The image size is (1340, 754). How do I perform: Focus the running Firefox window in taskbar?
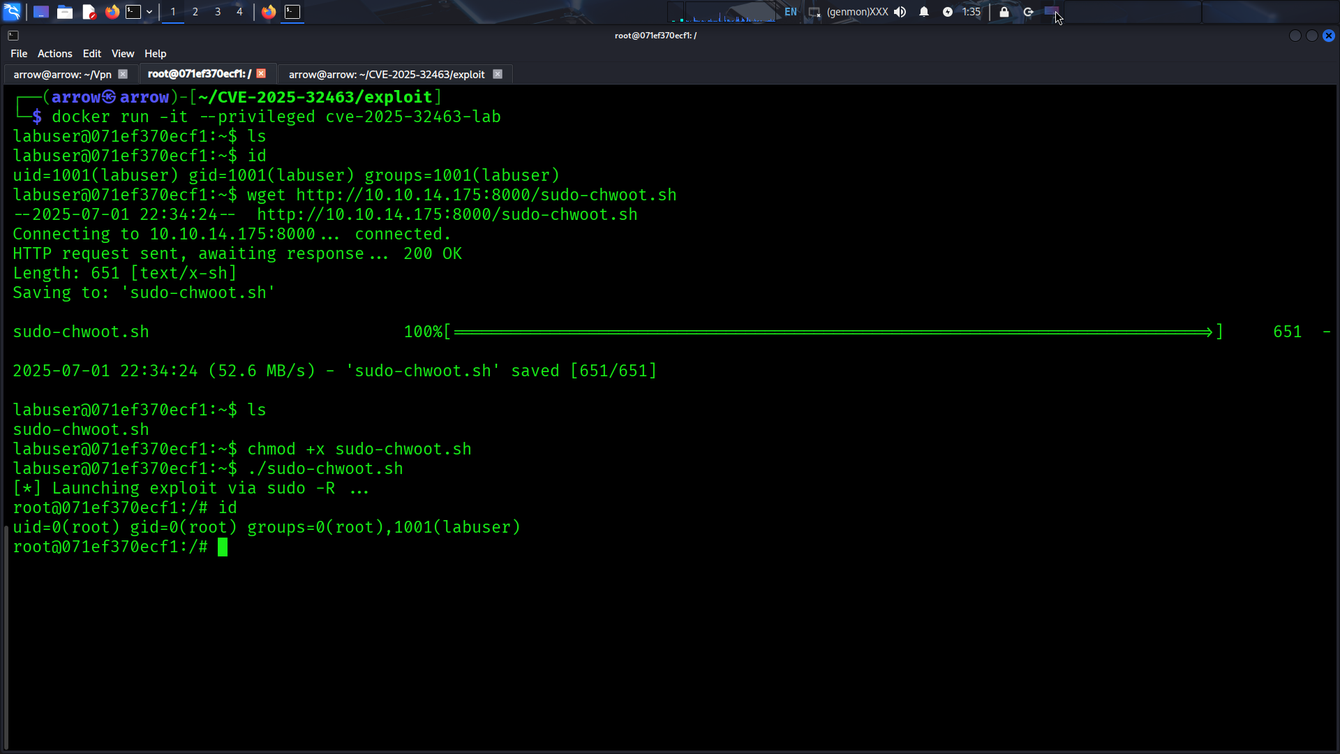tap(269, 12)
